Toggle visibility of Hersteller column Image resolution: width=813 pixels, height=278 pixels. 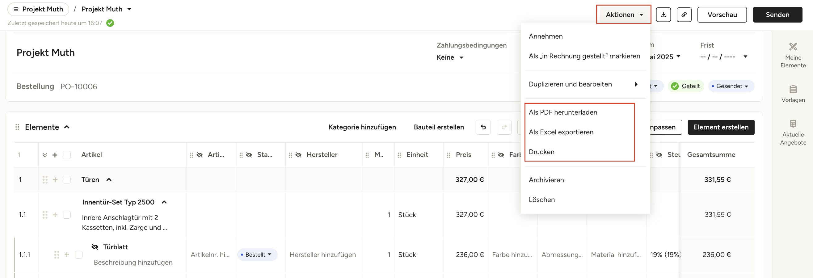298,155
